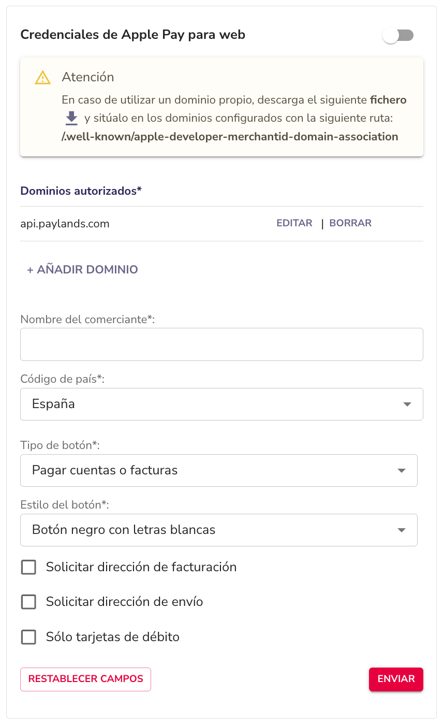Click RESTABLECER CAMPOS
Viewport: 443px width, 724px height.
[85, 679]
